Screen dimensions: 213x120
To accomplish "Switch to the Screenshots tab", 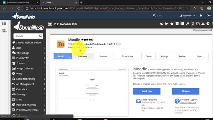I will tap(127, 56).
